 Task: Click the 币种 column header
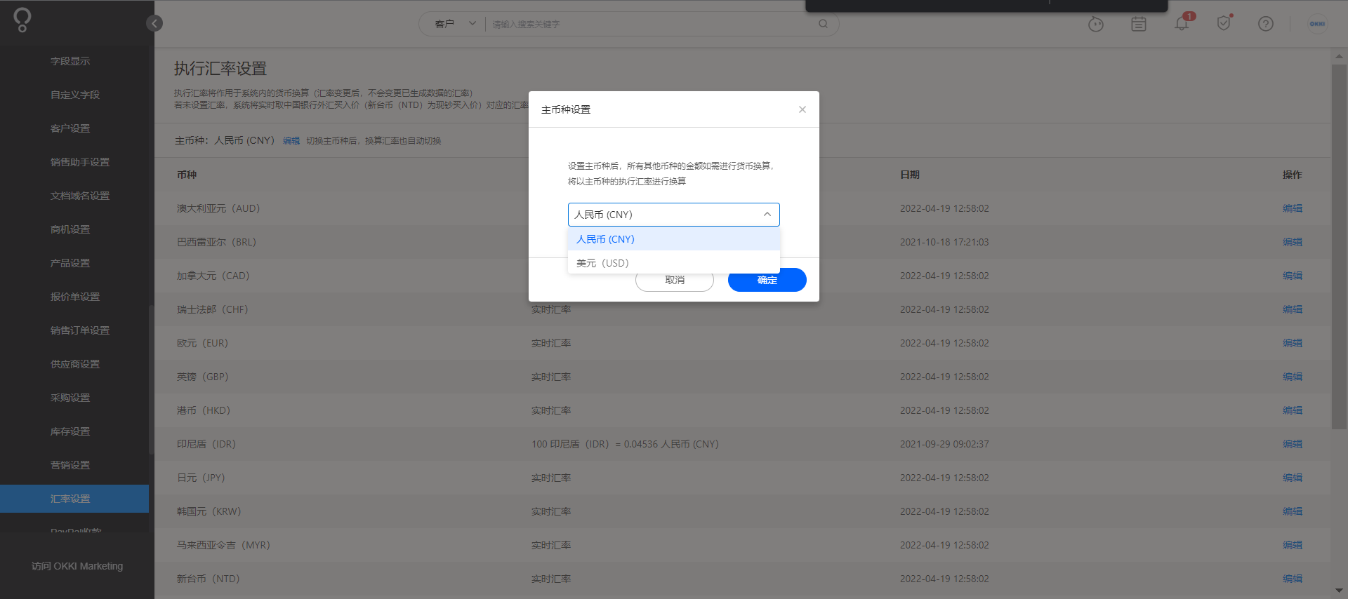coord(187,175)
